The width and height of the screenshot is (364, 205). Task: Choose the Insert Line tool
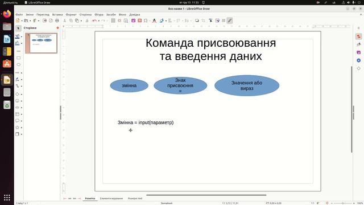[19, 51]
